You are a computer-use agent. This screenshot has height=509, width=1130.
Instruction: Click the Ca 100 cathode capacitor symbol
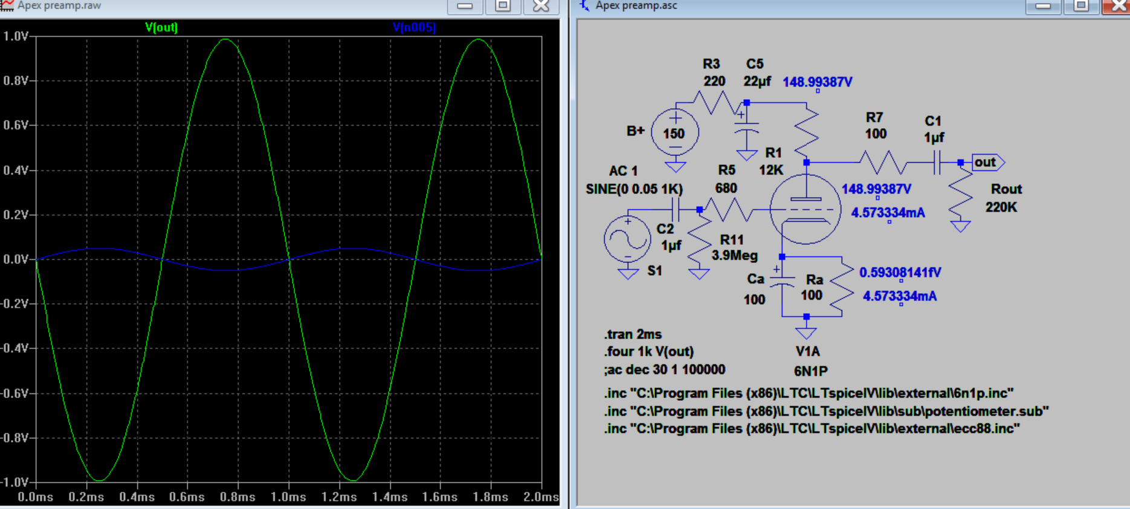[x=782, y=282]
